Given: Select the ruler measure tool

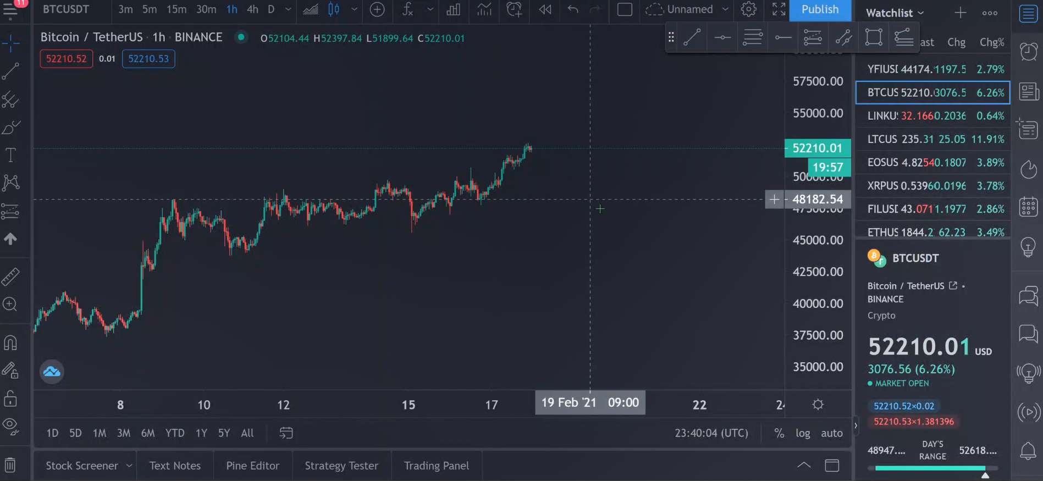Looking at the screenshot, I should tap(10, 277).
